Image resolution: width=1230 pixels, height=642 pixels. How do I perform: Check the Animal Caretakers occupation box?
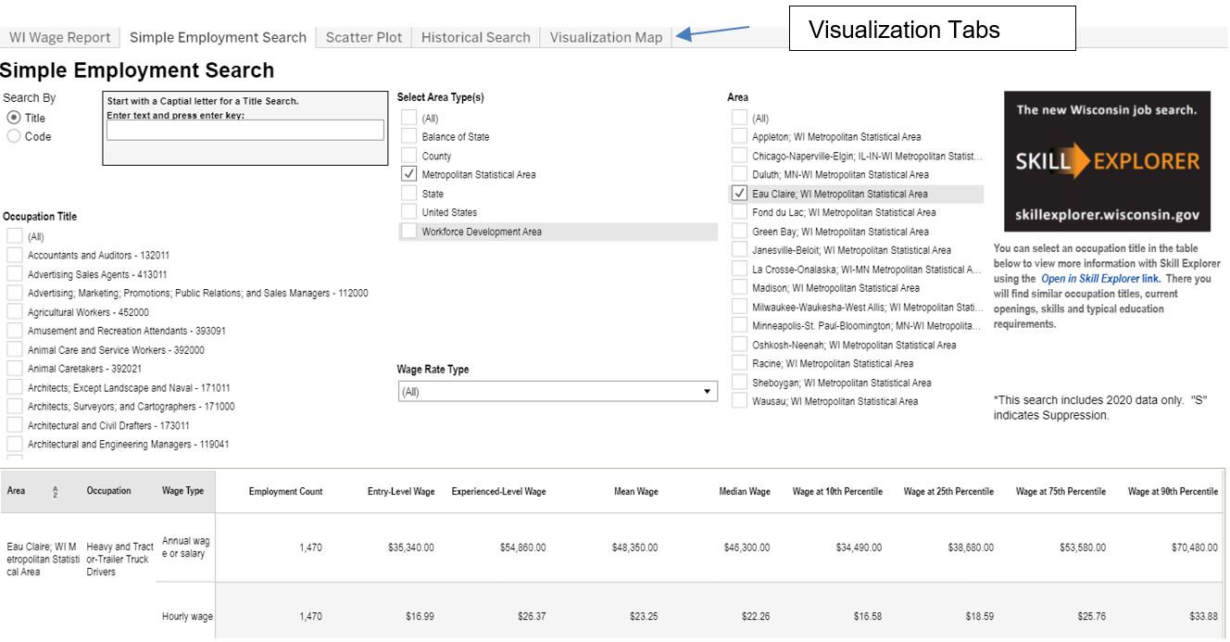pos(14,369)
